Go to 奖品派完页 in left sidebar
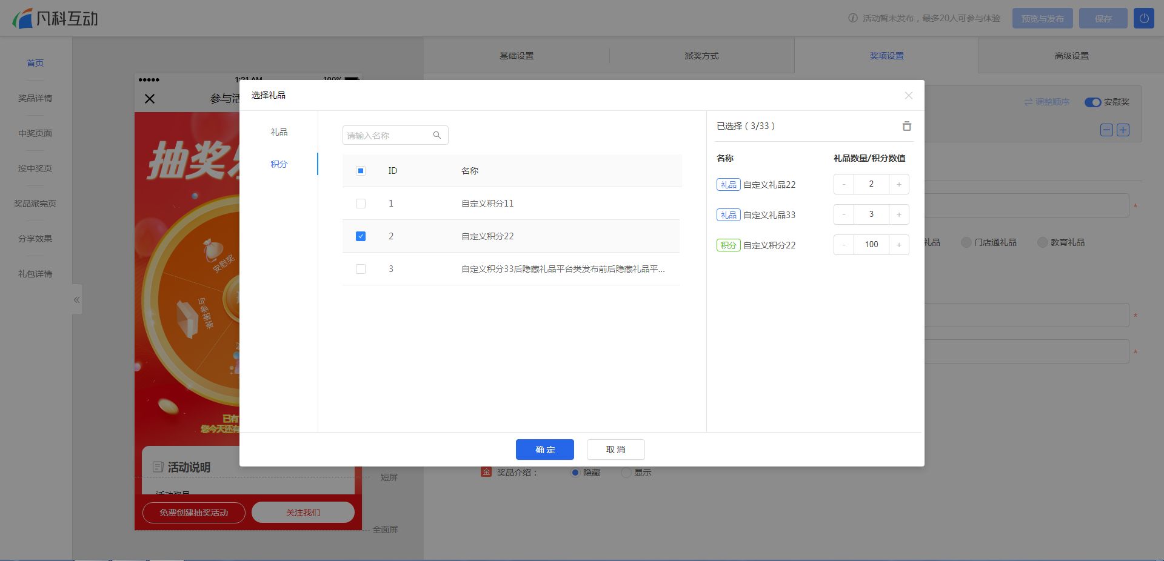The width and height of the screenshot is (1164, 561). 35,204
